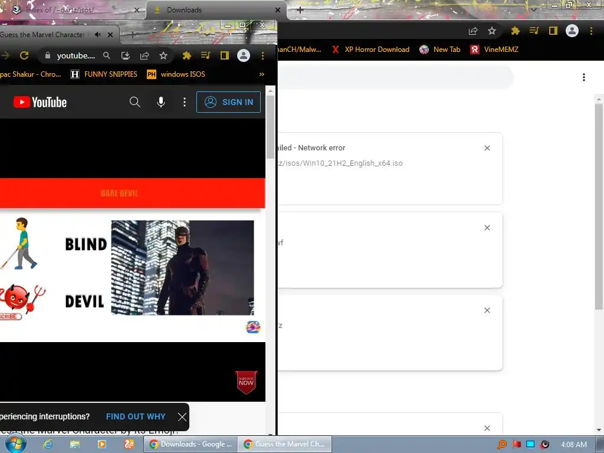Sign in to YouTube
Viewport: 604px width, 453px height.
[228, 102]
